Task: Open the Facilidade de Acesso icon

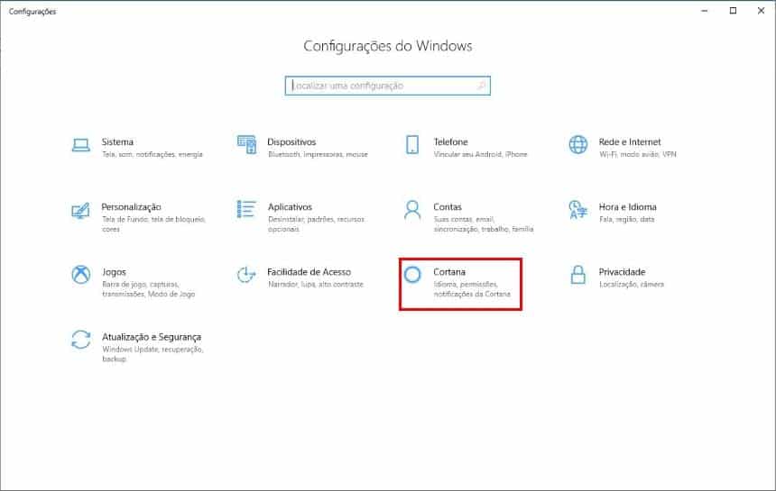Action: tap(246, 275)
